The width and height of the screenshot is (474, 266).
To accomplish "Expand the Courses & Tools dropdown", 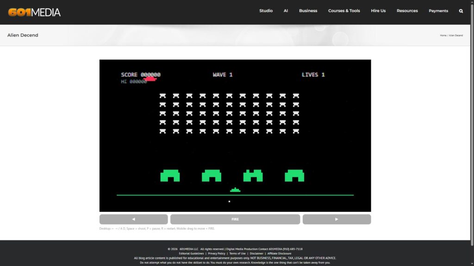I will click(x=344, y=11).
